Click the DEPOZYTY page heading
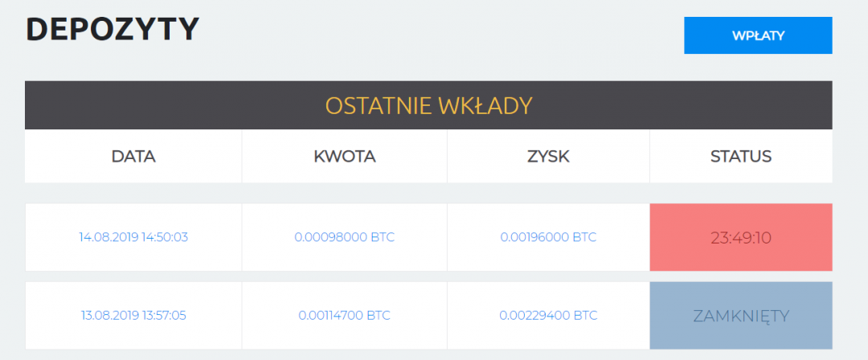 [112, 30]
